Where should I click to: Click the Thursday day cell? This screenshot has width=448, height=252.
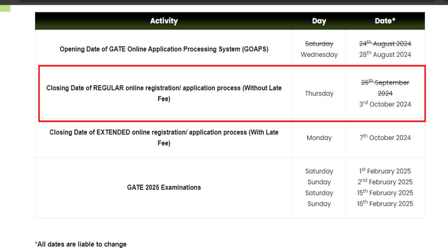(x=319, y=93)
